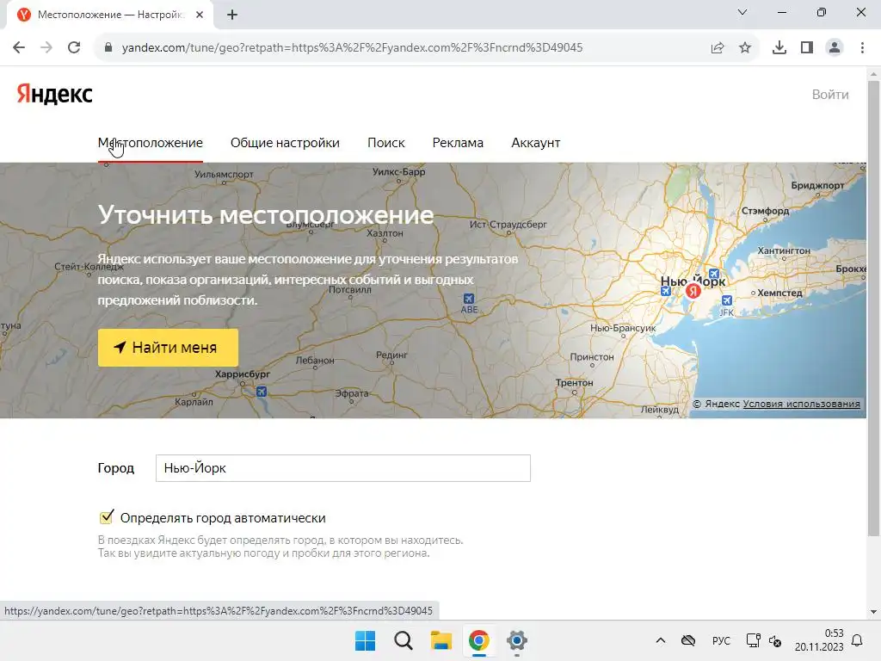Click the Нью-Йорк label on map
Image resolution: width=881 pixels, height=661 pixels.
tap(693, 281)
